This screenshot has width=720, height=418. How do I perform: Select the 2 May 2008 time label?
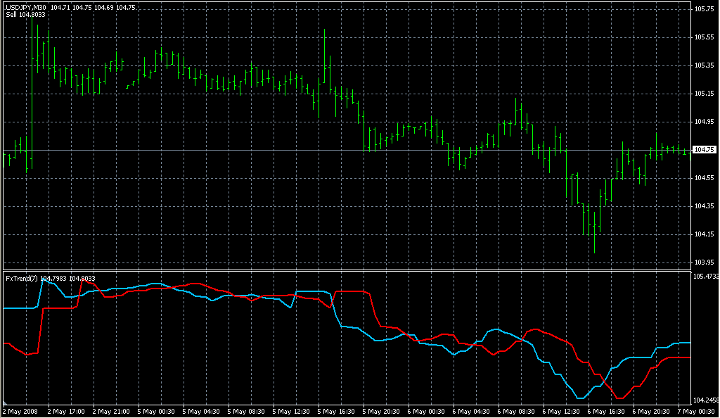(x=20, y=411)
